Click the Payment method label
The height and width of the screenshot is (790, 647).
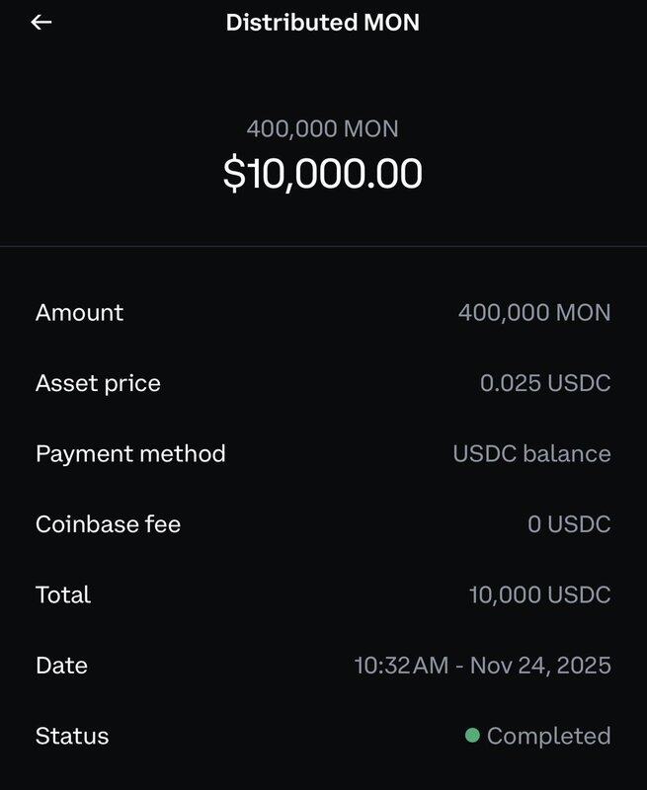[x=130, y=453]
